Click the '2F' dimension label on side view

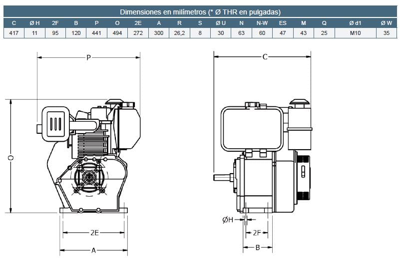click(257, 233)
